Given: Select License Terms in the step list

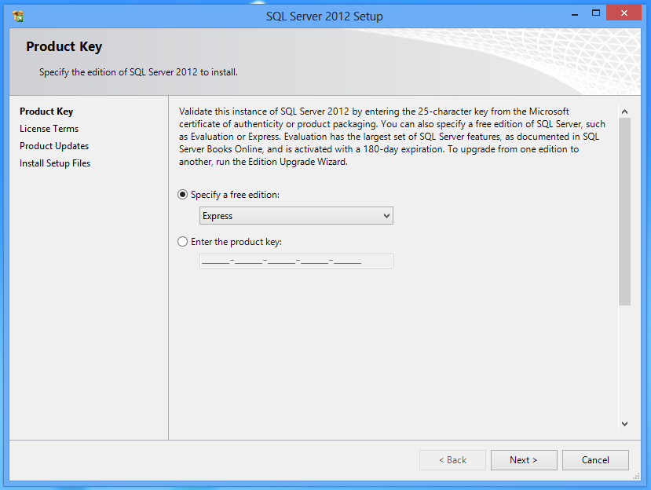Looking at the screenshot, I should (49, 129).
